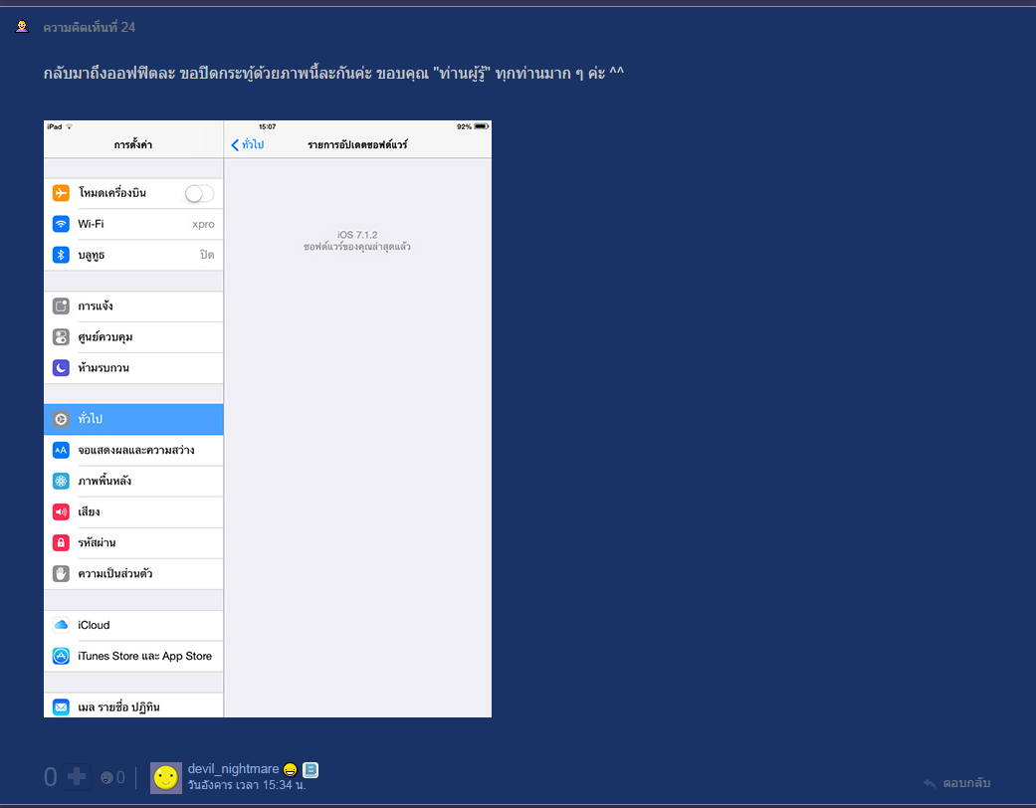Open the Wi-Fi row text
The image size is (1036, 808).
click(x=91, y=224)
